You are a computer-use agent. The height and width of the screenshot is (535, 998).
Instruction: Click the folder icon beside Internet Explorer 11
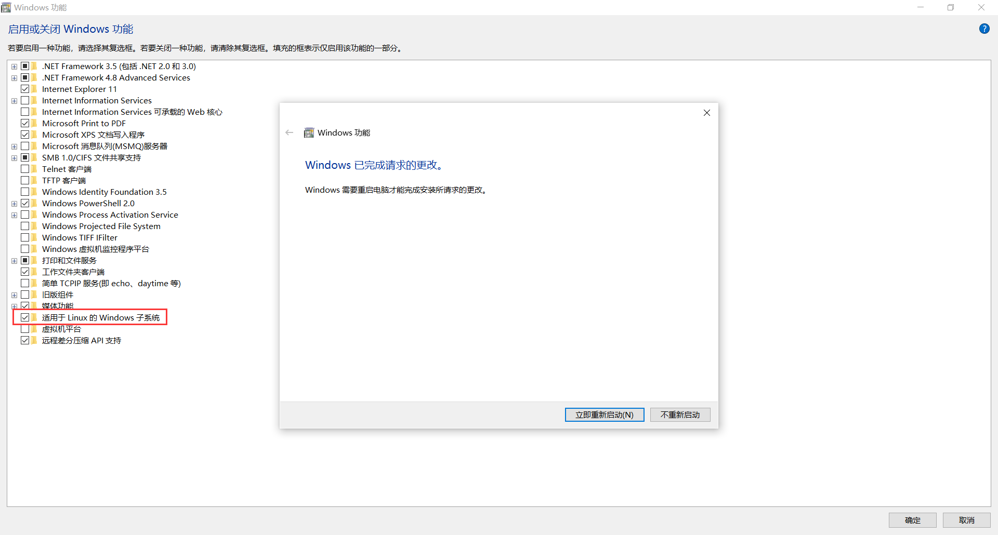click(x=34, y=89)
